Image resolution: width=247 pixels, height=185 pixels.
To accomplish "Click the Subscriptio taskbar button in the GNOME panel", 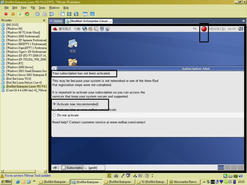I will pos(72,168).
